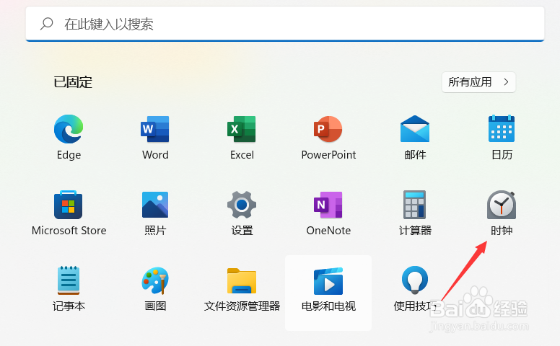The width and height of the screenshot is (560, 346).
Task: Open 使用技巧 tips lightbulb app
Action: [x=415, y=280]
